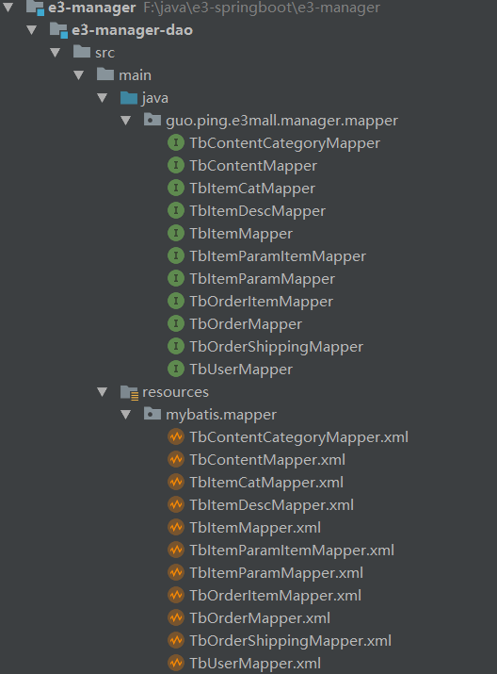
Task: Collapse the java source folder arrow
Action: 103,98
